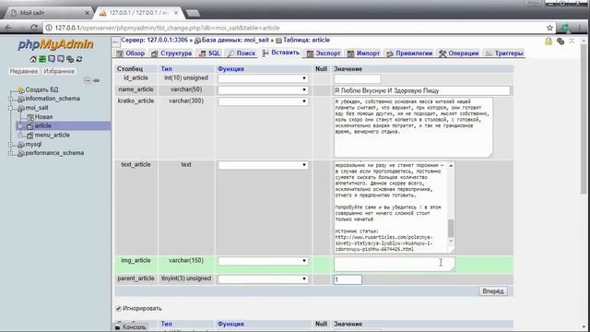Click the Сервер: 127.0.0.1:3306 breadcrumb link
The image size is (590, 332).
(154, 40)
